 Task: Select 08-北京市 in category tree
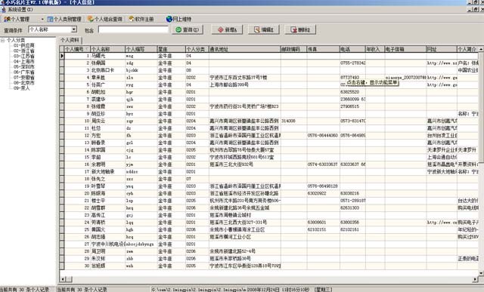(24, 83)
